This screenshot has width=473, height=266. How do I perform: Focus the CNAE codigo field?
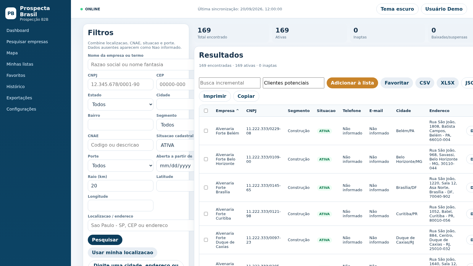pos(121,145)
